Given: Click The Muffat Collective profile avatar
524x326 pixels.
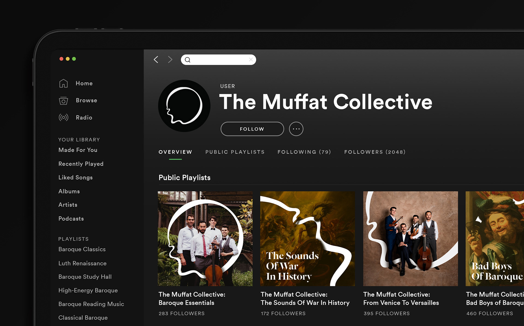Looking at the screenshot, I should click(184, 106).
